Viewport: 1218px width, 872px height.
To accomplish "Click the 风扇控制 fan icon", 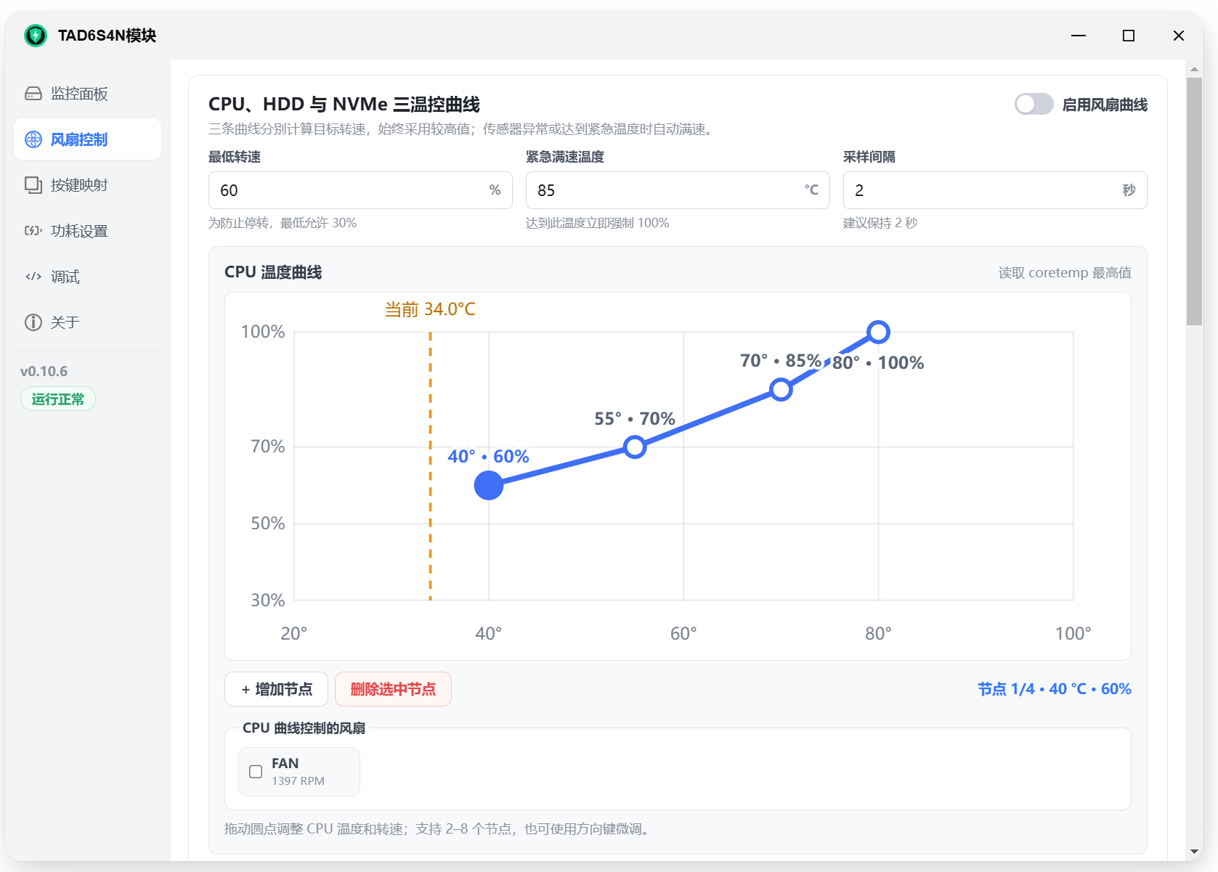I will click(x=33, y=139).
